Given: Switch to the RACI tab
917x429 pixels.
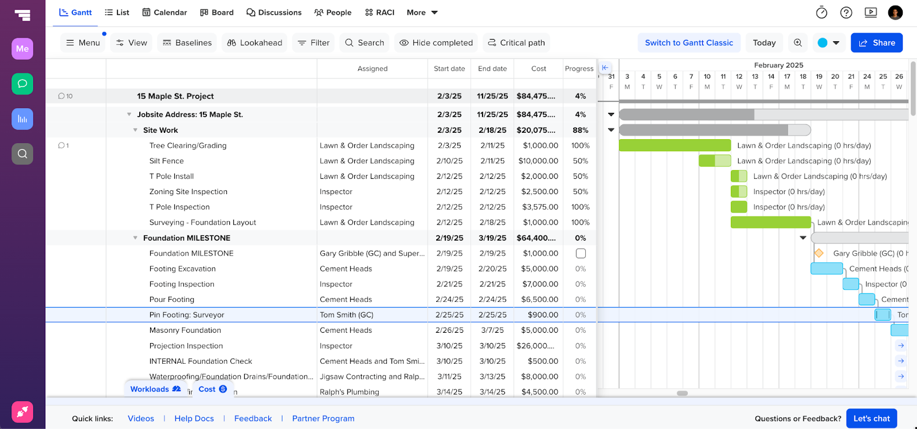Looking at the screenshot, I should [x=379, y=13].
